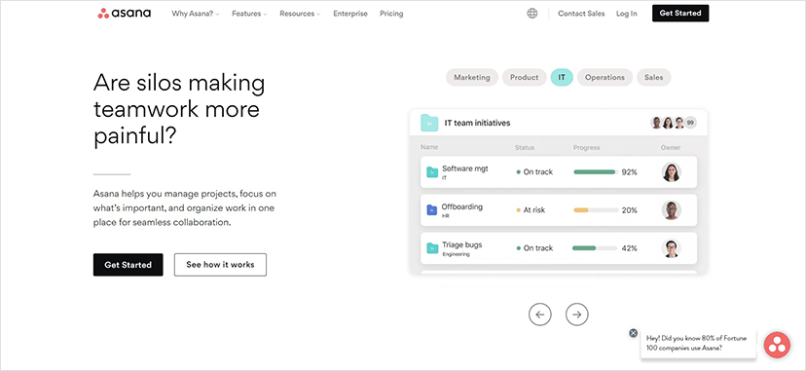Viewport: 806px width, 371px height.
Task: Click the Owner column header
Action: coord(671,147)
